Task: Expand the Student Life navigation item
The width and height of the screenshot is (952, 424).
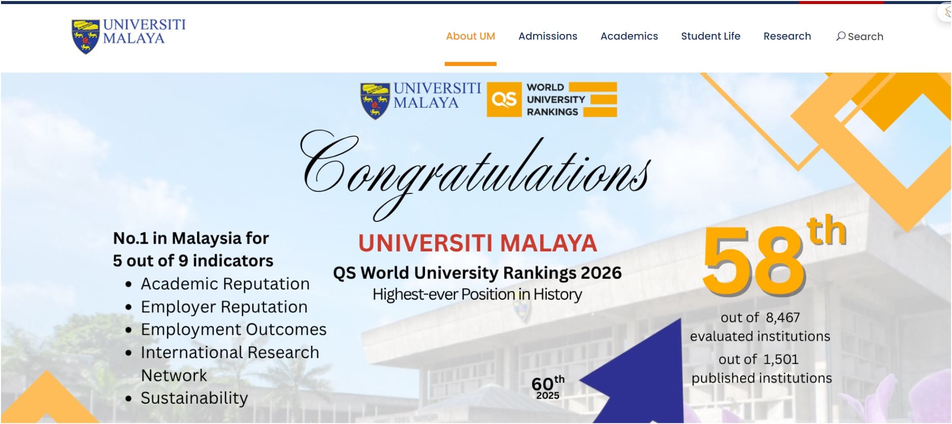Action: click(x=710, y=36)
